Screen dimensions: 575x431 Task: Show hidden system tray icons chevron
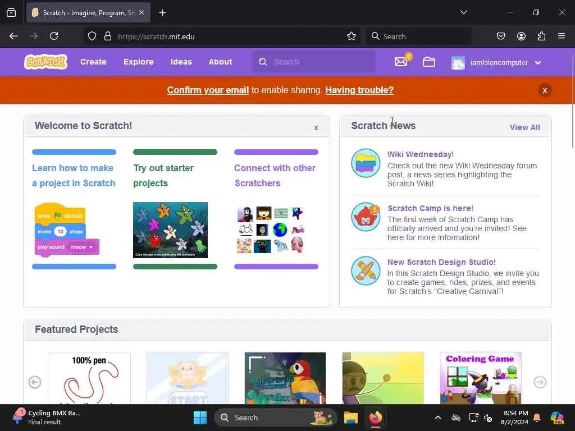pos(438,418)
